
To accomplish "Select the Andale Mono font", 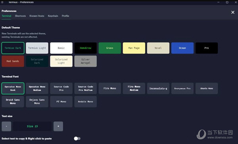I will pyautogui.click(x=85, y=101).
